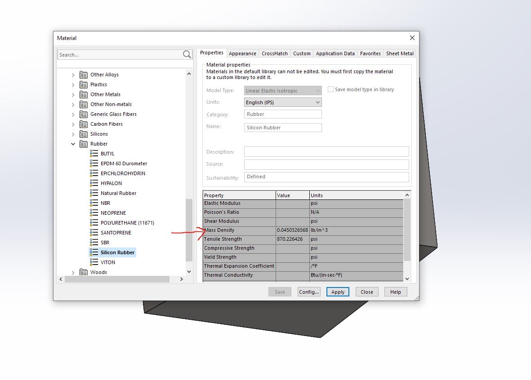Click the Tensile Strength value 870.226426
Image resolution: width=531 pixels, height=380 pixels.
[293, 239]
